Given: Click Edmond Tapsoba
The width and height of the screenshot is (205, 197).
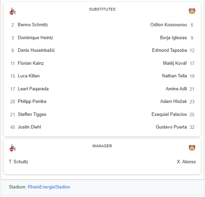Looking at the screenshot, I should pos(169,50).
